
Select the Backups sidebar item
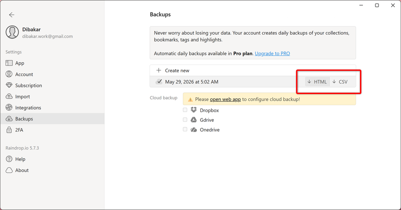click(x=52, y=119)
